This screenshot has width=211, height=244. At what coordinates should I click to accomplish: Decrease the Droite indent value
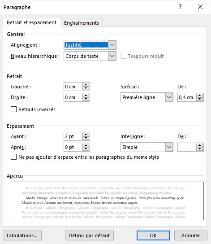tap(86, 99)
